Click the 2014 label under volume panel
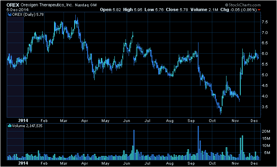The image size is (277, 167). pyautogui.click(x=23, y=163)
